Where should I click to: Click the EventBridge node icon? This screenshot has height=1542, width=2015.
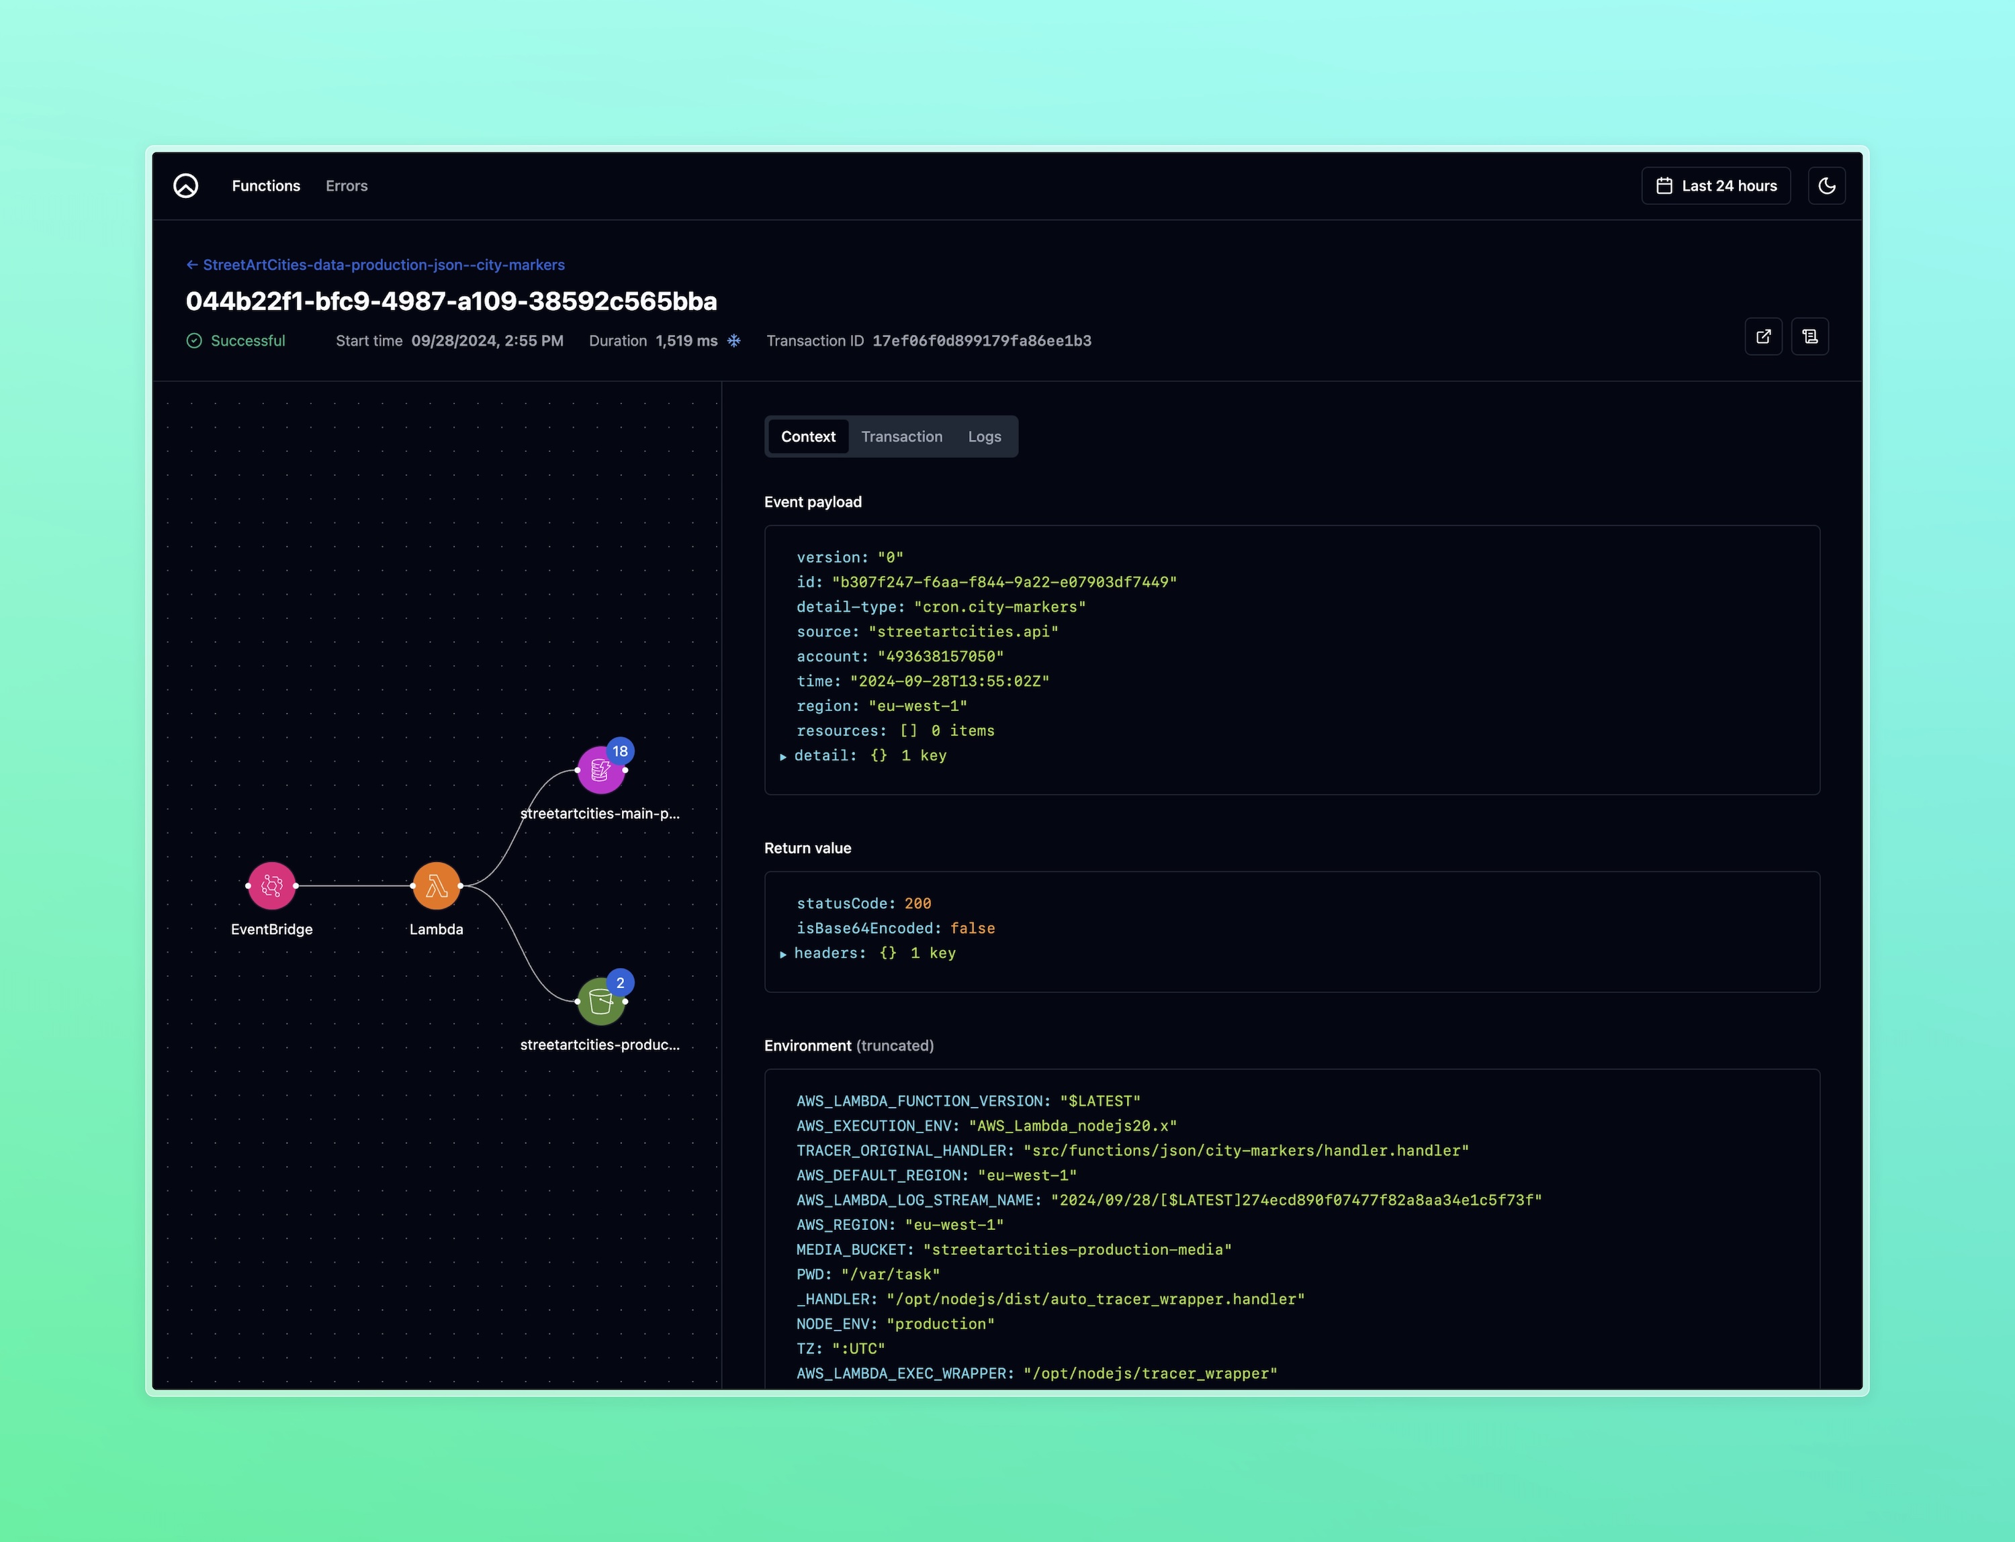click(272, 885)
